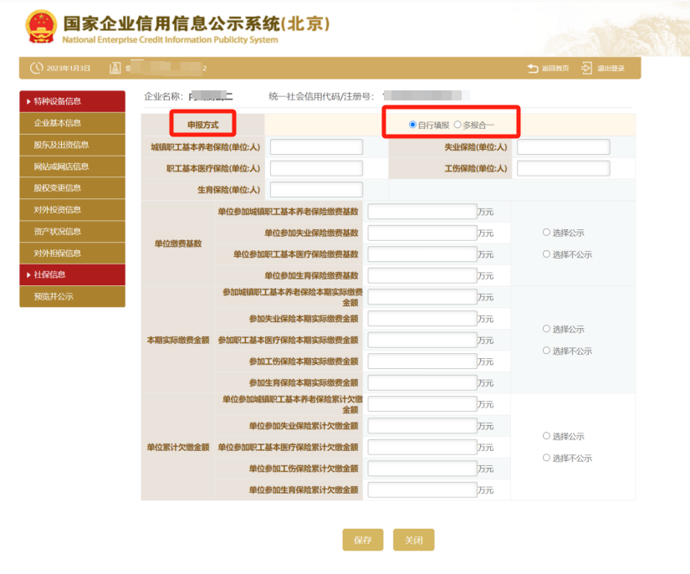
Task: Click 返回首页 link
Action: [x=555, y=69]
